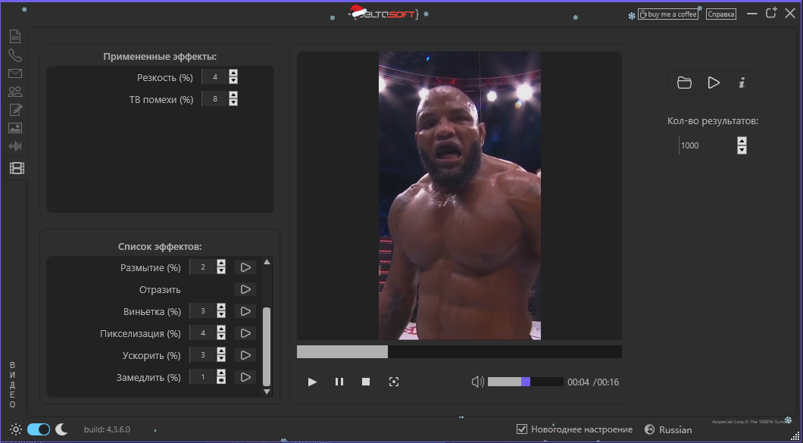This screenshot has height=443, width=803.
Task: Click the video timeline progress bar
Action: pos(458,351)
